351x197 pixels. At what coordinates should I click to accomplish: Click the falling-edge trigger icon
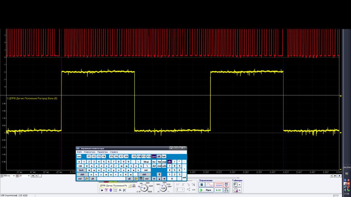pyautogui.click(x=189, y=184)
